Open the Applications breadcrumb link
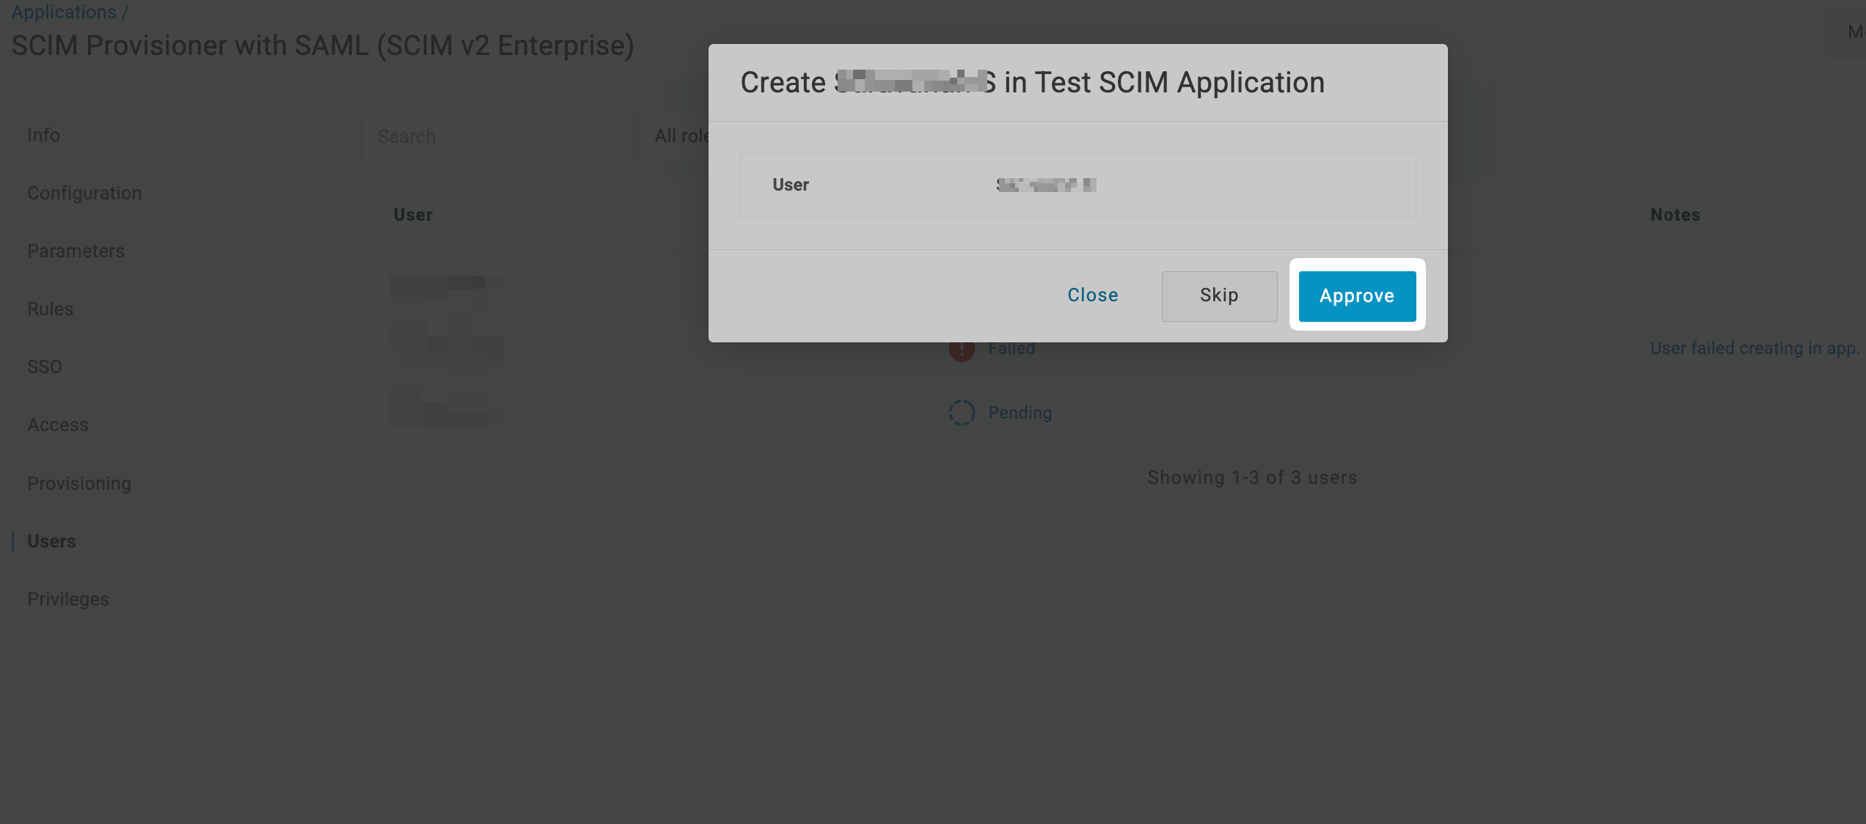Screen dimensions: 1866x824 (x=64, y=12)
